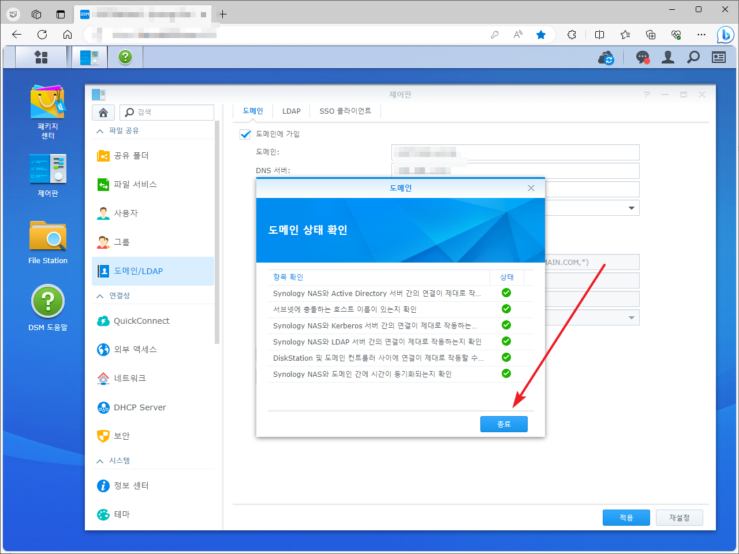This screenshot has height=554, width=739.
Task: Click the browser favorites star icon
Action: tap(541, 35)
